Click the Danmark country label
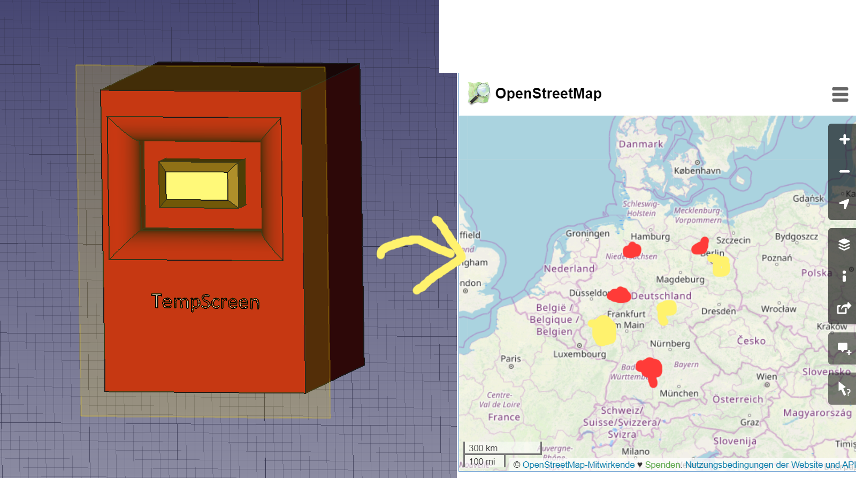The image size is (856, 478). pos(641,144)
